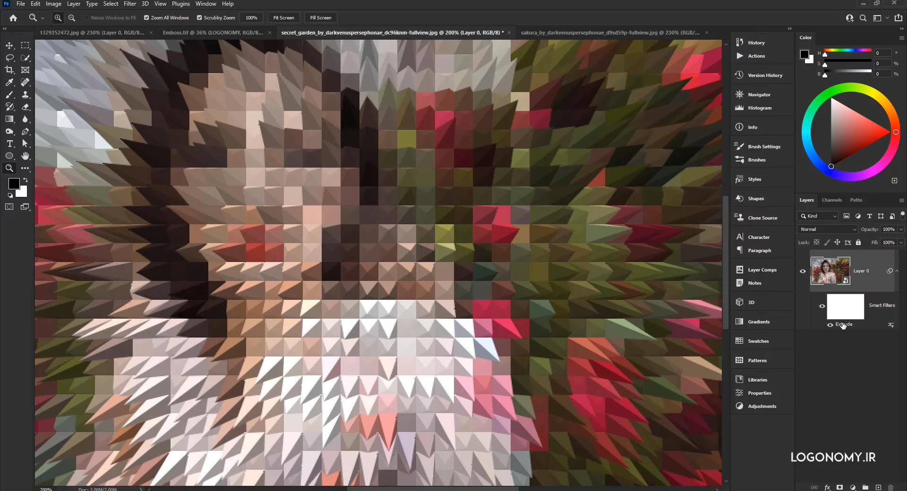Click the foreground color swatch in toolbar
Image resolution: width=907 pixels, height=491 pixels.
point(14,183)
